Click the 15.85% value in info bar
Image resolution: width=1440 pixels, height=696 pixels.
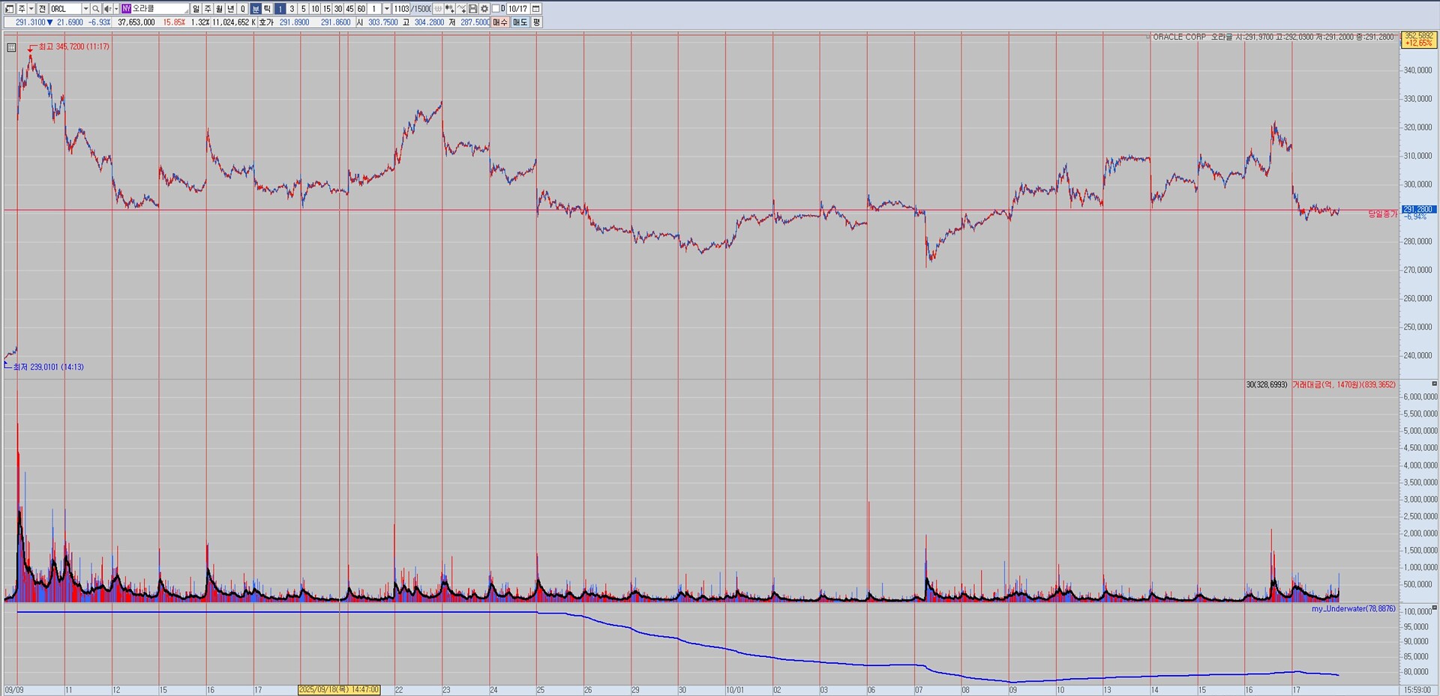click(x=174, y=22)
